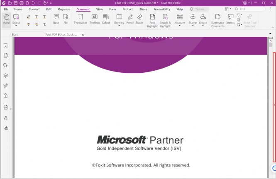This screenshot has width=276, height=179.
Task: Open the Share ribbon tab
Action: 143,9
